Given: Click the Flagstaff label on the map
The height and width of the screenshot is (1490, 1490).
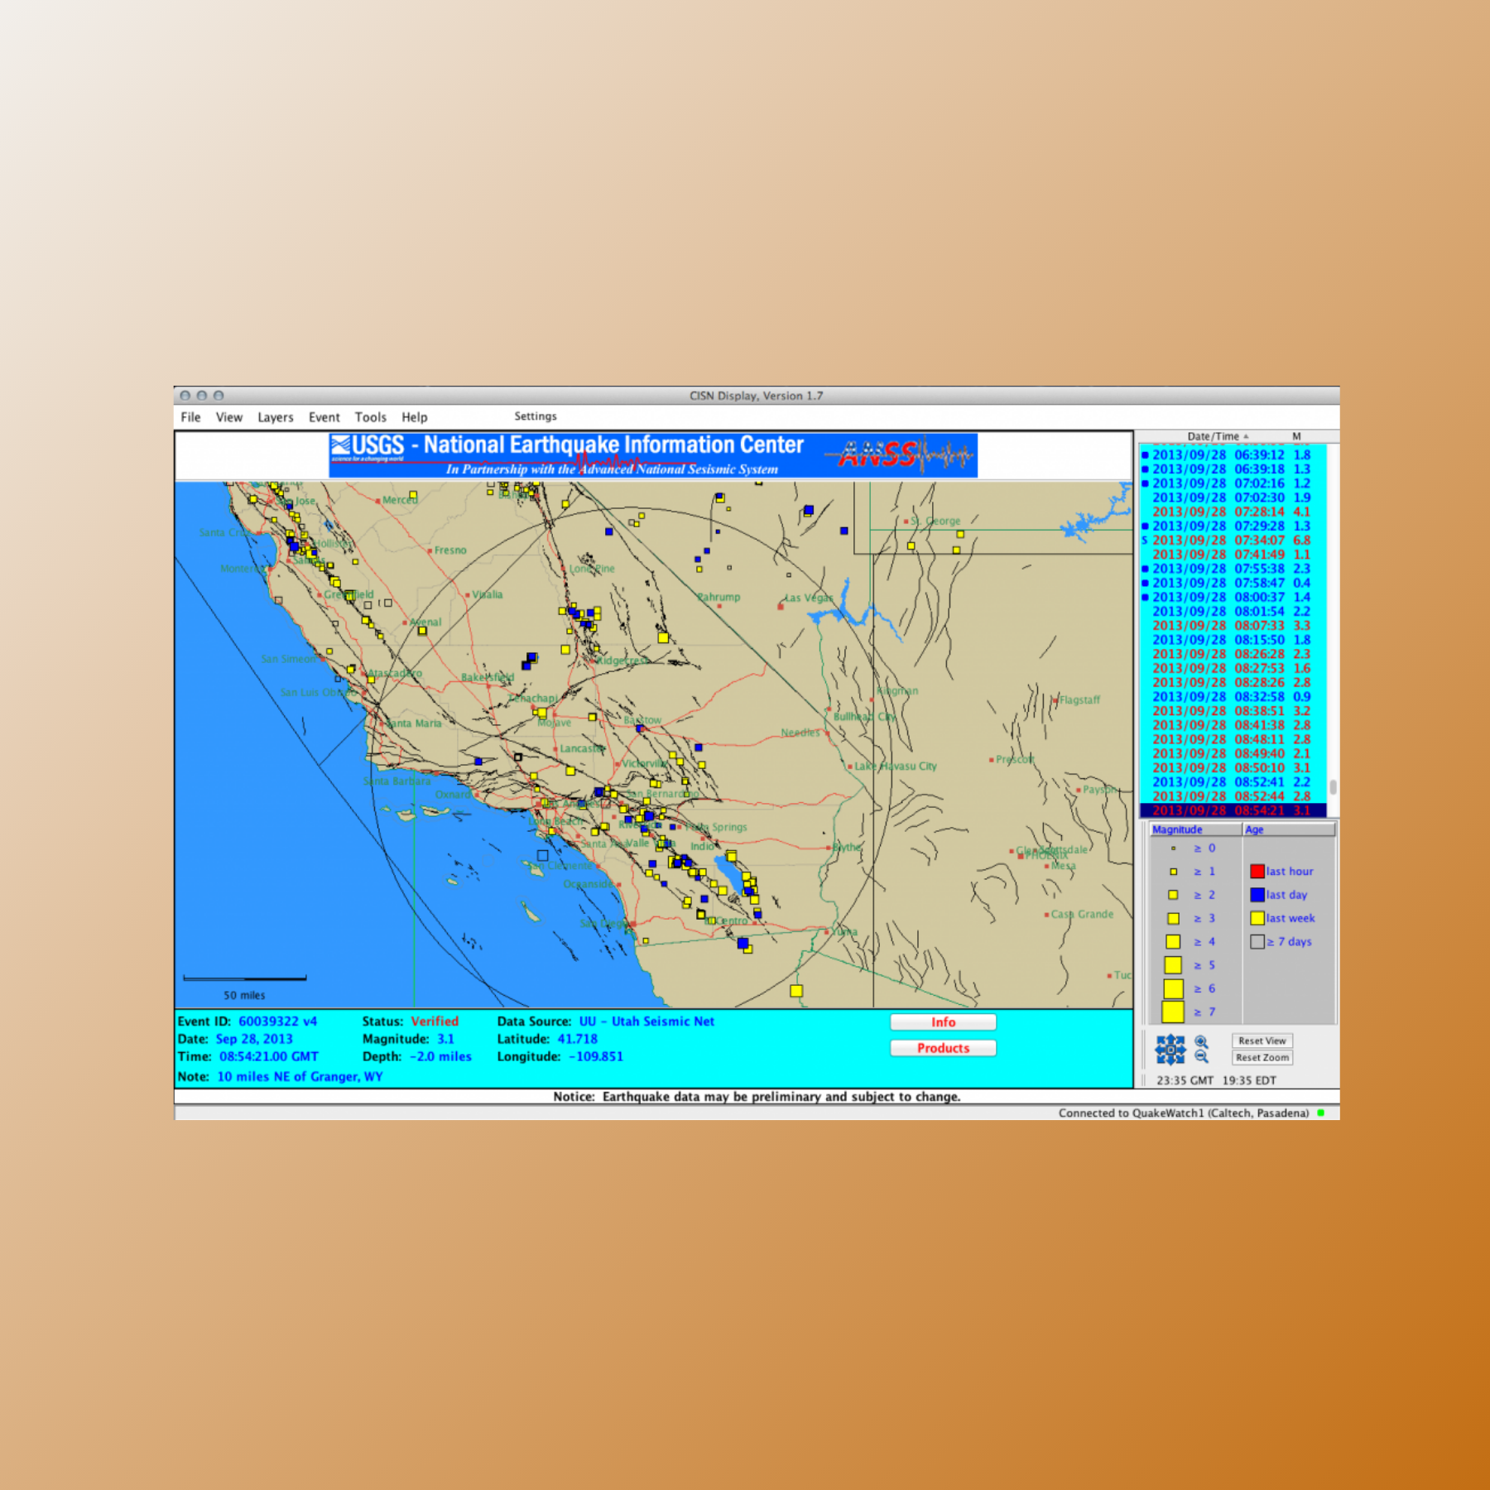Looking at the screenshot, I should click(1079, 700).
